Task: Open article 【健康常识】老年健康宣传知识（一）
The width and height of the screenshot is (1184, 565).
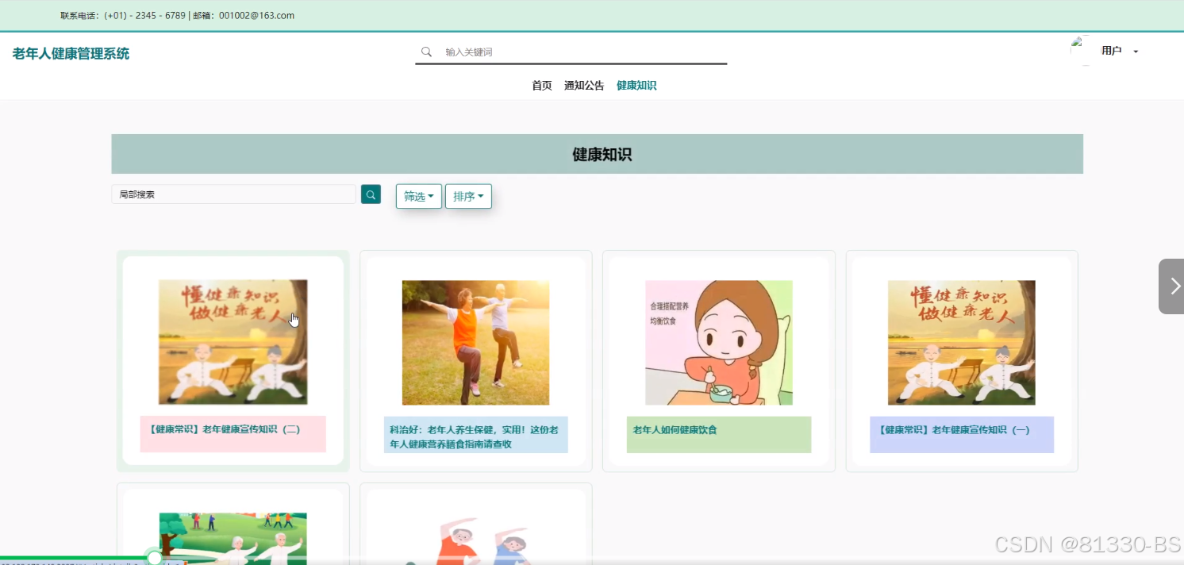Action: click(x=955, y=429)
